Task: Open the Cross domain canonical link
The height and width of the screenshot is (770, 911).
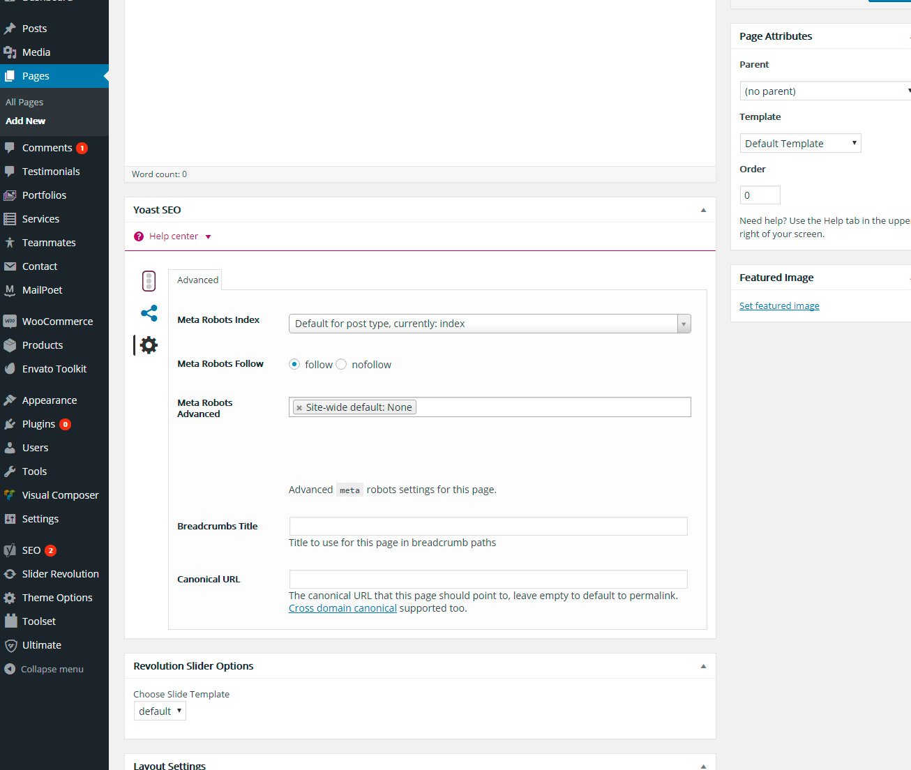Action: tap(342, 608)
